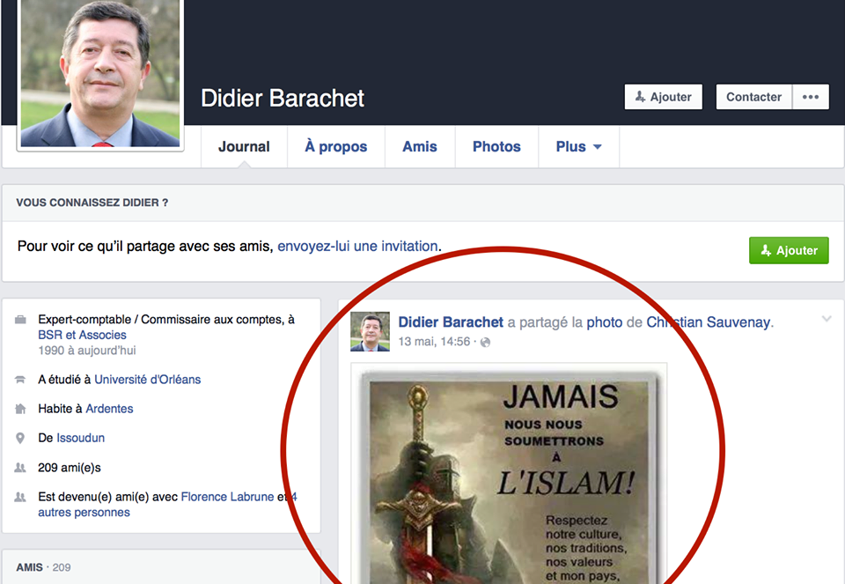845x584 pixels.
Task: Click the post author's small avatar thumbnail
Action: point(370,331)
